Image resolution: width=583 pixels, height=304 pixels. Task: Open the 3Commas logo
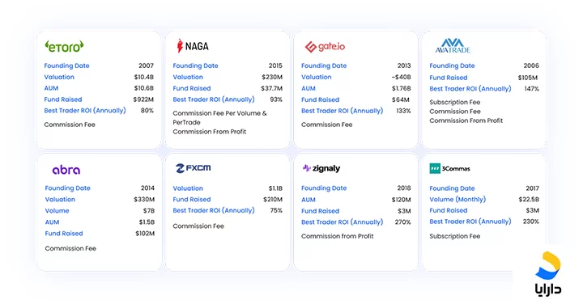(450, 168)
